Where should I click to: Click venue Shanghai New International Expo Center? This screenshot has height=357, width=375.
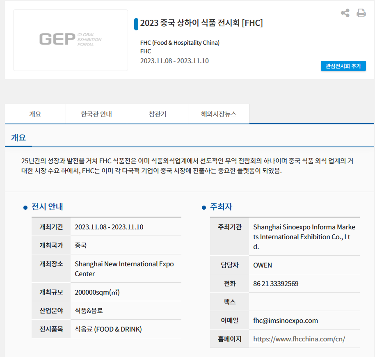coord(124,269)
